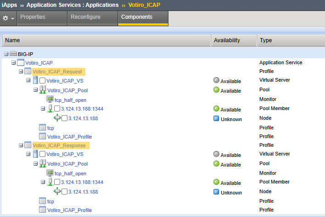
Task: Collapse pool member 3.124.13.188:1344 in Request pool
Action: pos(43,108)
